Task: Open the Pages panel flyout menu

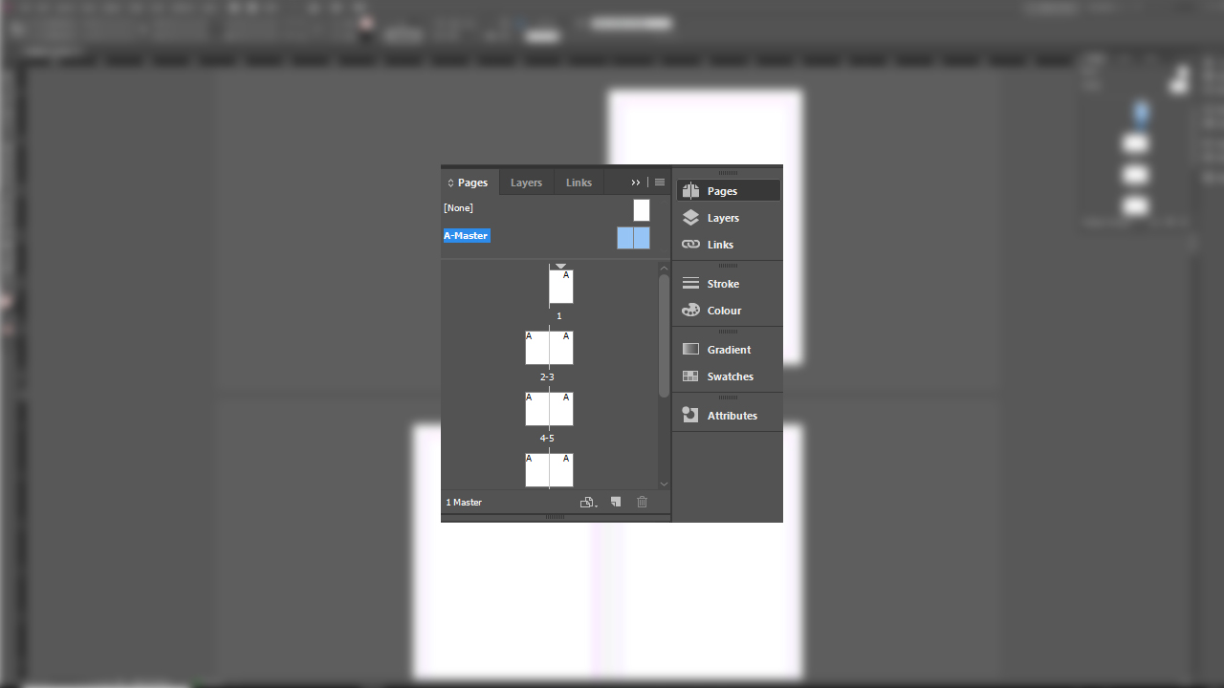Action: coord(660,183)
